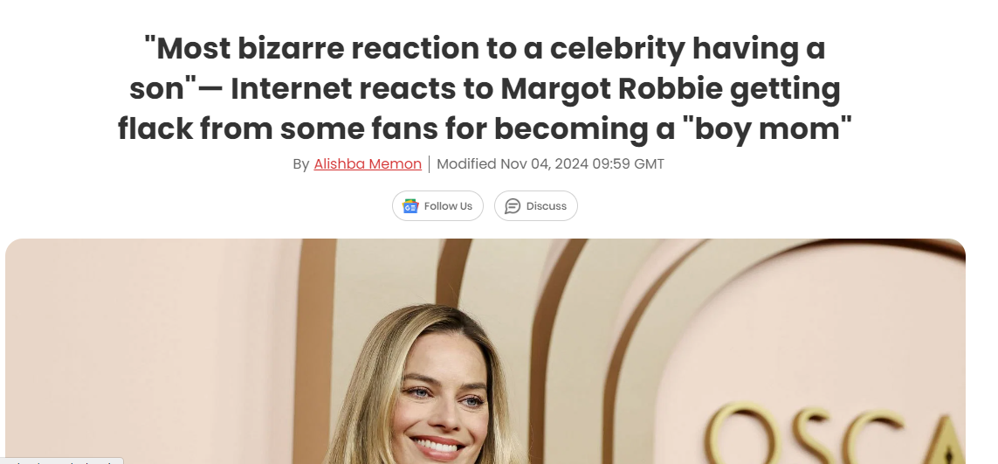Click the speech bubble Discuss icon
This screenshot has width=998, height=464.
pyautogui.click(x=513, y=206)
